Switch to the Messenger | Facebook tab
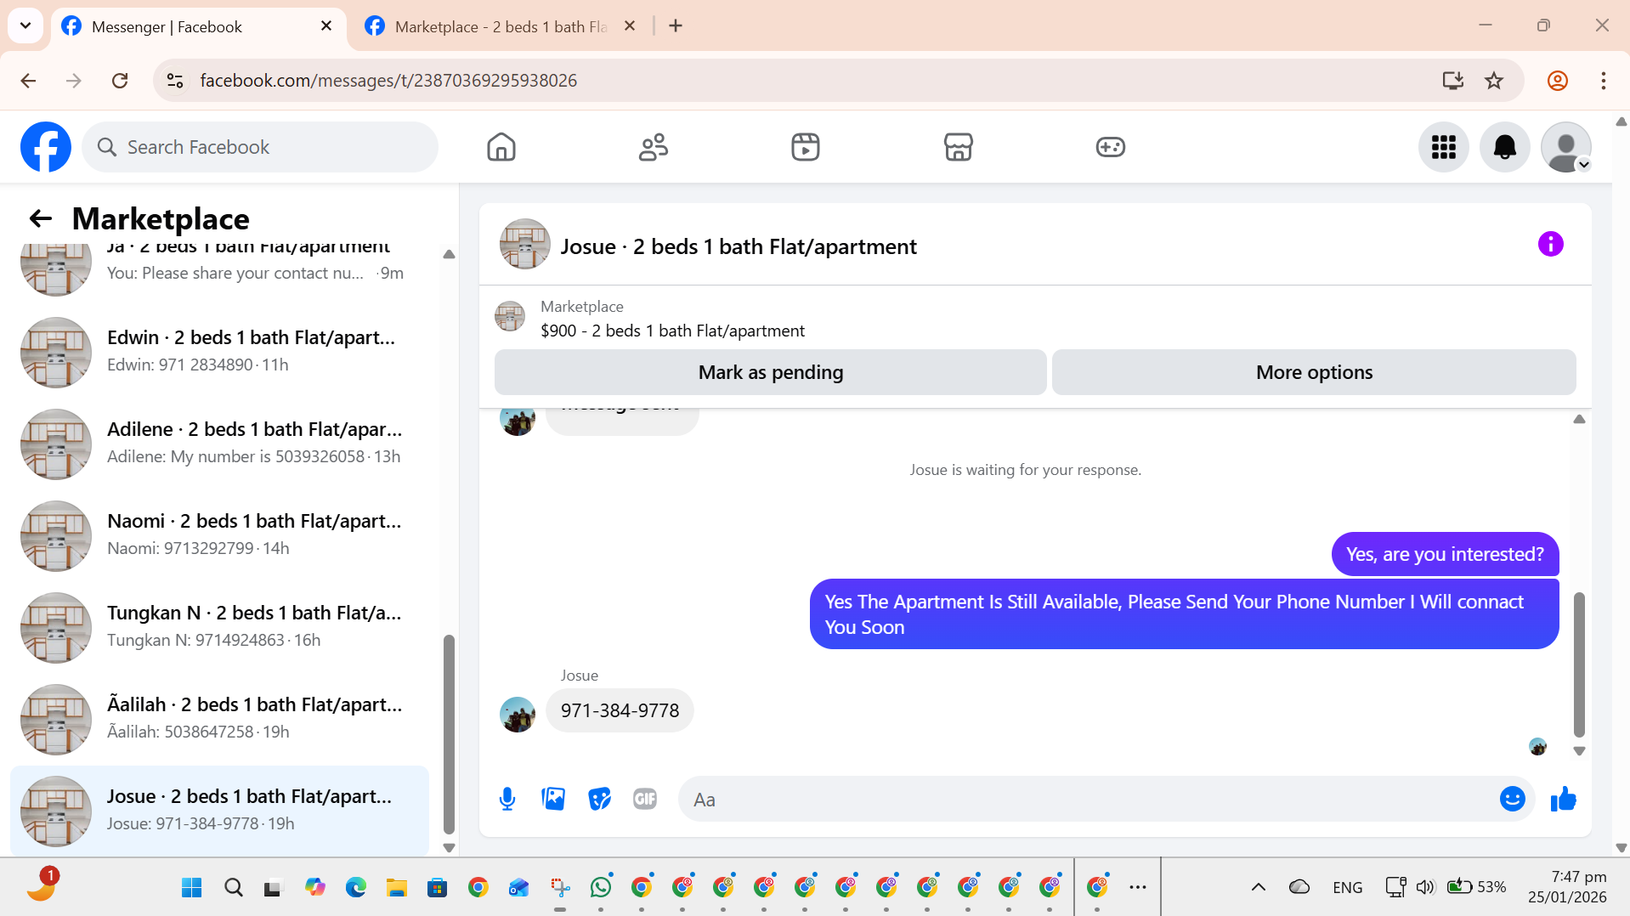 pyautogui.click(x=199, y=26)
